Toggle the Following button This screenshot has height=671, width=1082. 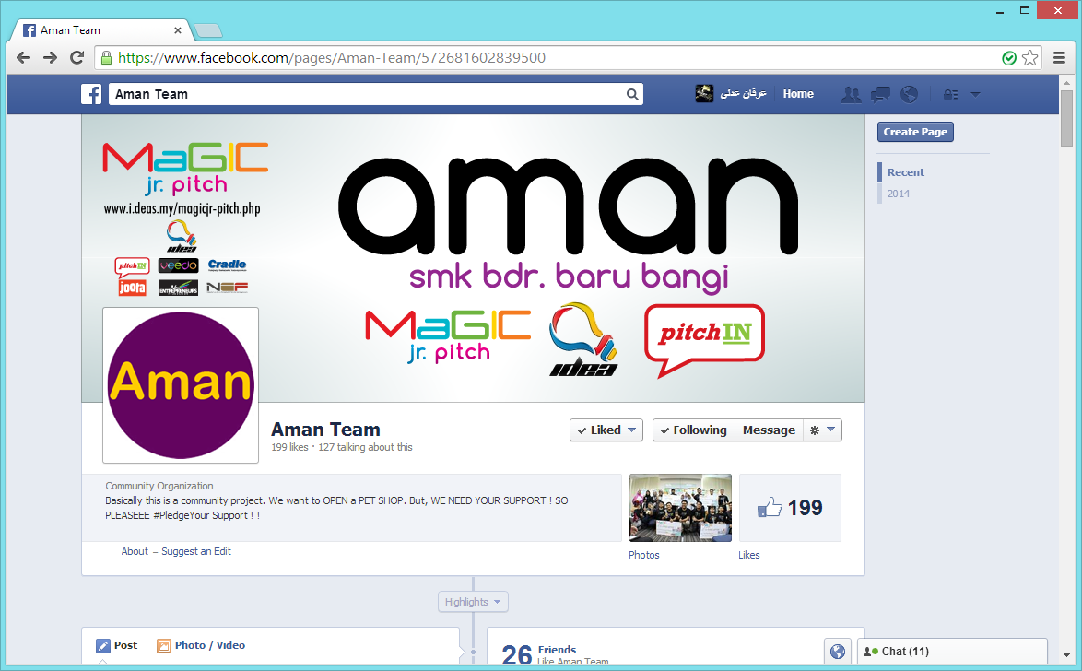pyautogui.click(x=693, y=430)
